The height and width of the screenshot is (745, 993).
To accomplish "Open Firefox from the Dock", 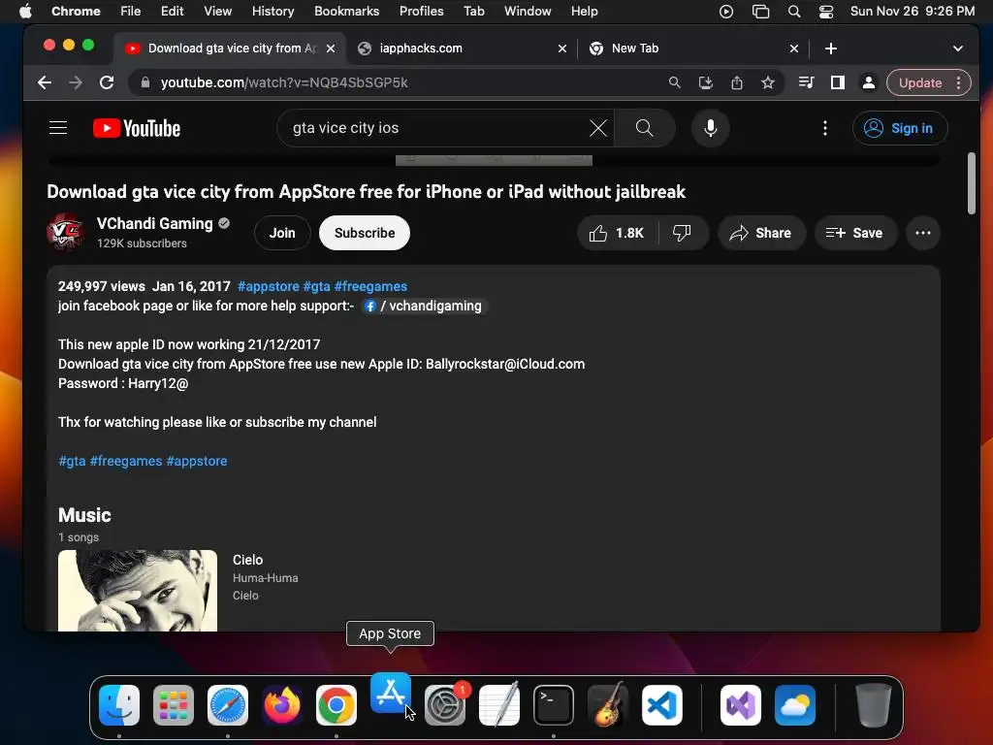I will coord(282,704).
